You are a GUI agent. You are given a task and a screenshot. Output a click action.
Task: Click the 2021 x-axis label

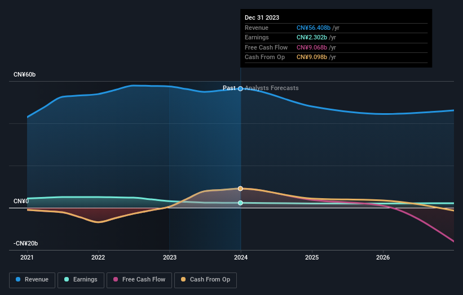coord(27,258)
